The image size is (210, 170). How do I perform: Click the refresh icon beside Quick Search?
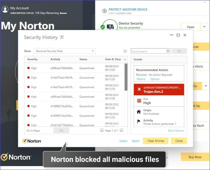(125, 51)
